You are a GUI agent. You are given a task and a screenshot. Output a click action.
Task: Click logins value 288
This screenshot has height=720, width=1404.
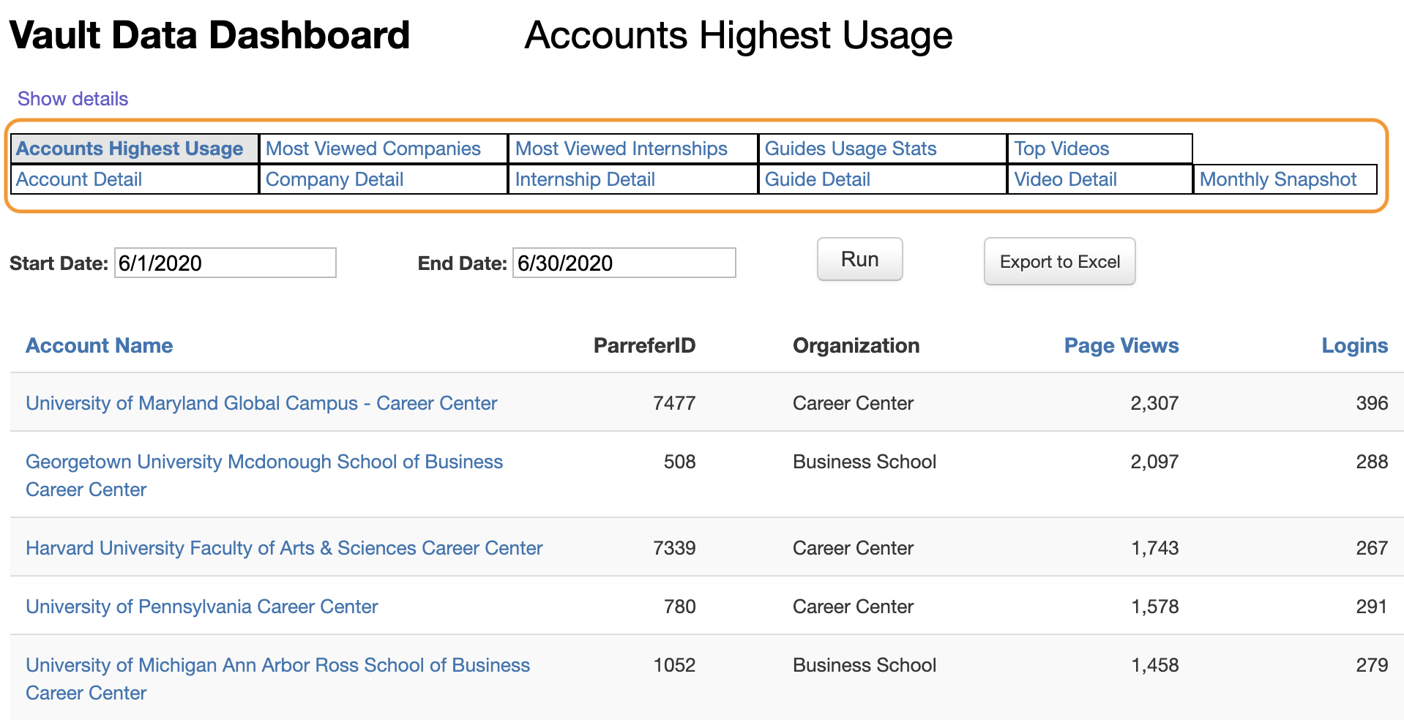pos(1372,462)
